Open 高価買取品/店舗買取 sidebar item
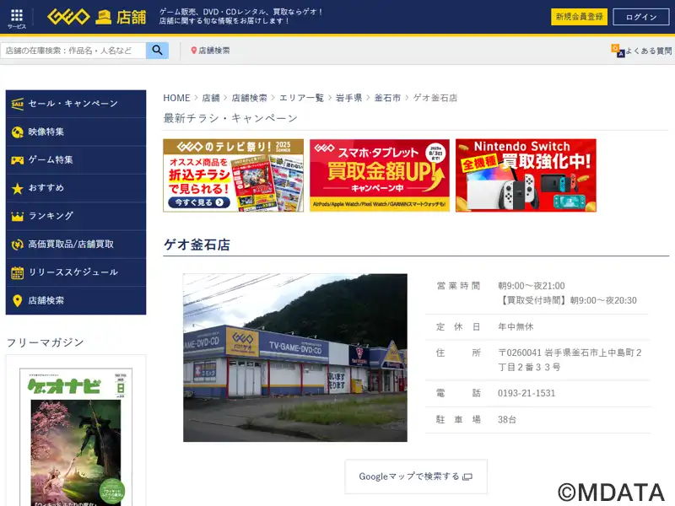675x506 pixels. coord(76,245)
